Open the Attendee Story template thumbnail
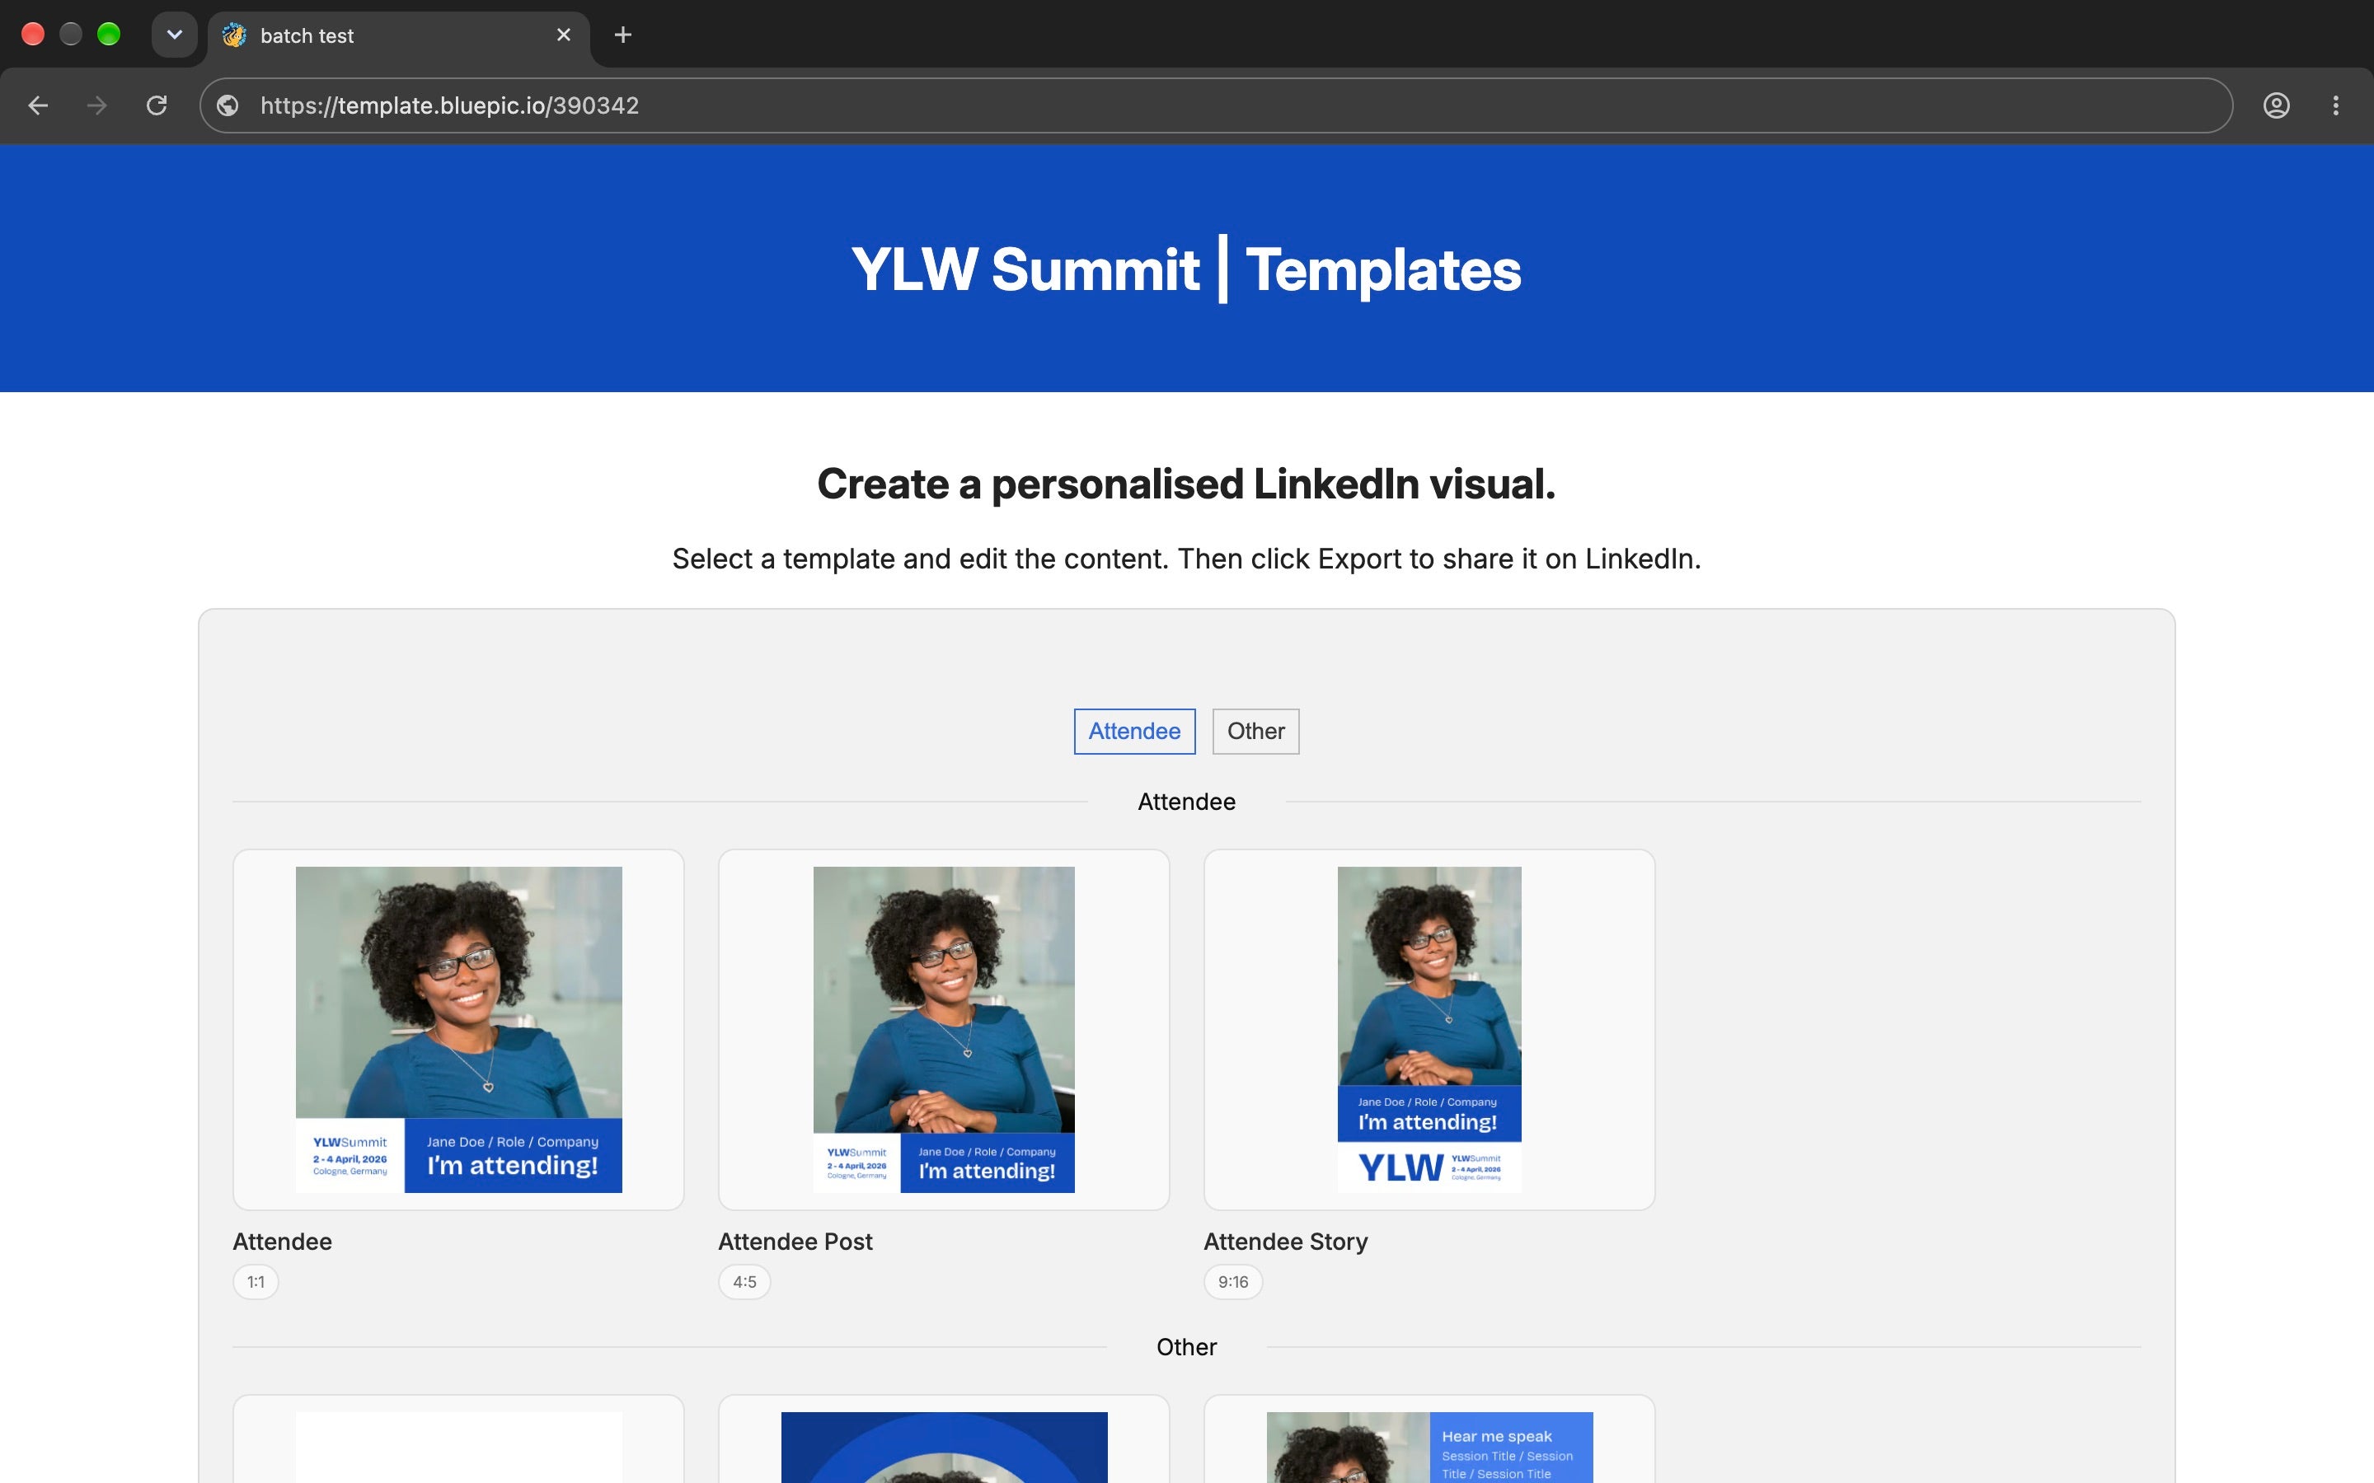This screenshot has height=1483, width=2374. point(1429,1029)
